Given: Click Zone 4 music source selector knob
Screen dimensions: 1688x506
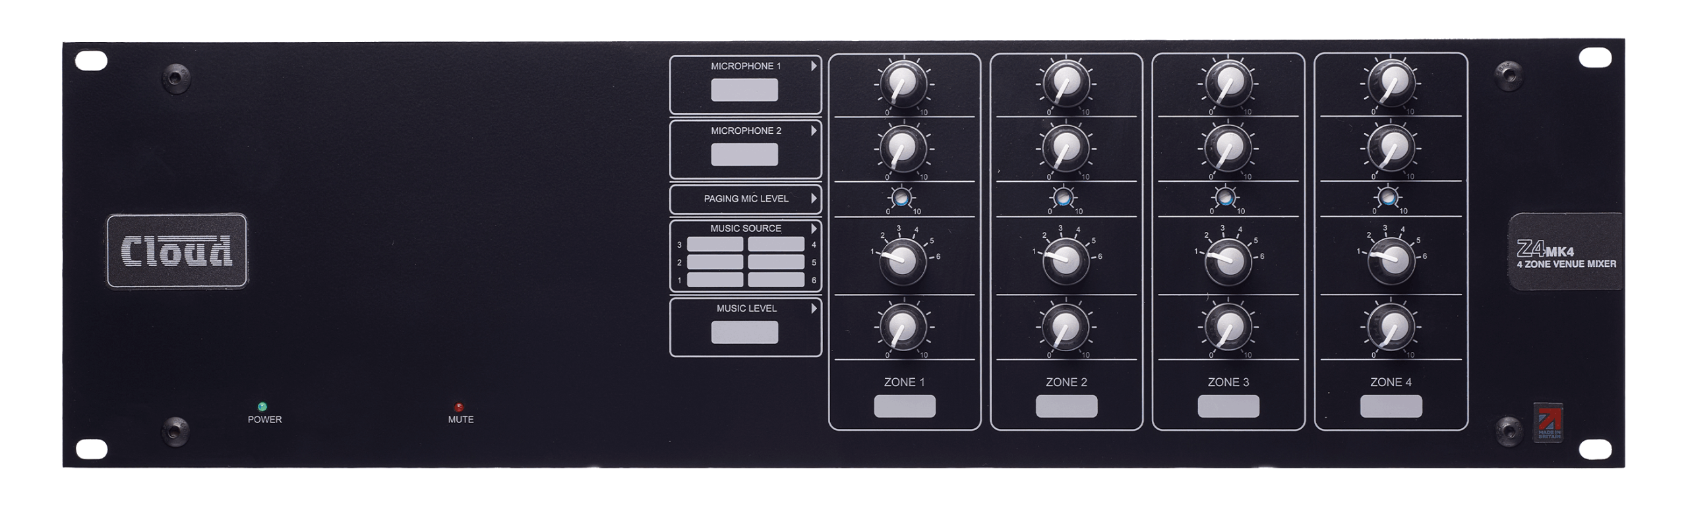Looking at the screenshot, I should tap(1389, 260).
